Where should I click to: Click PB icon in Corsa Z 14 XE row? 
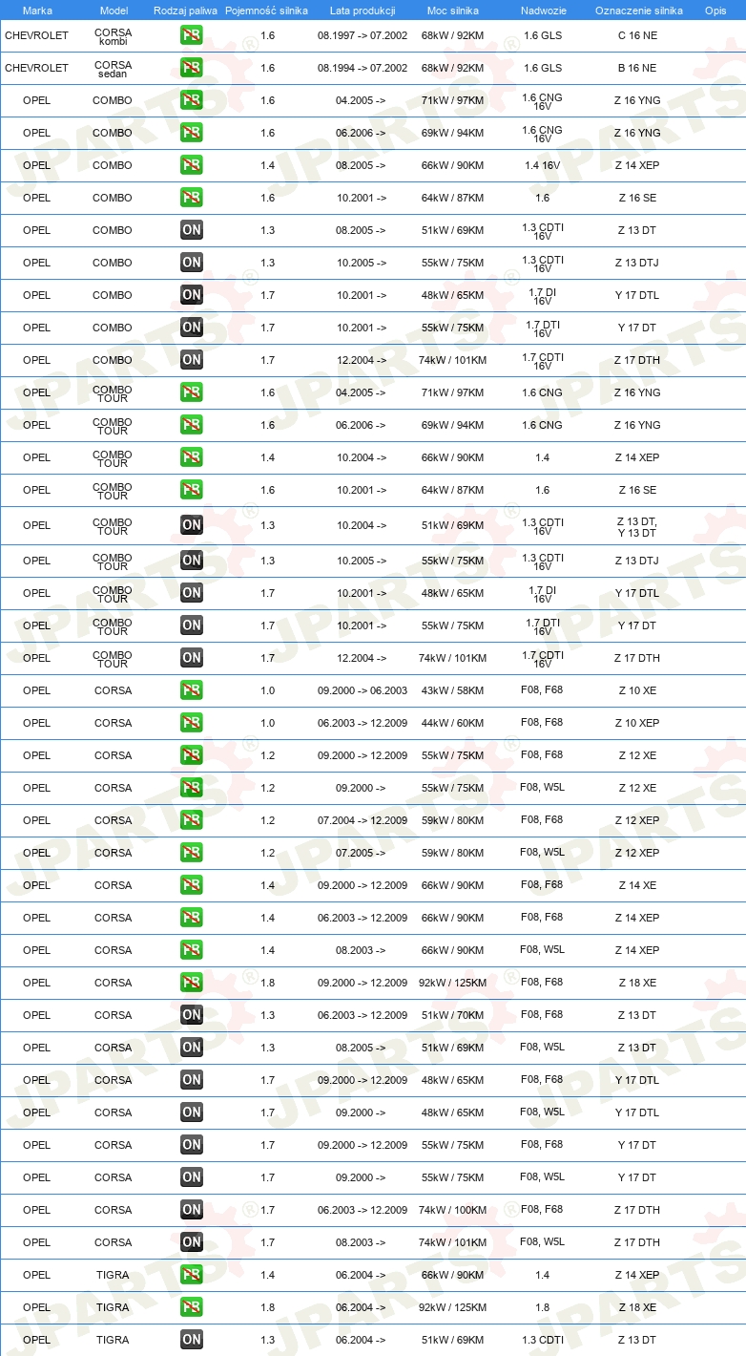(x=191, y=885)
